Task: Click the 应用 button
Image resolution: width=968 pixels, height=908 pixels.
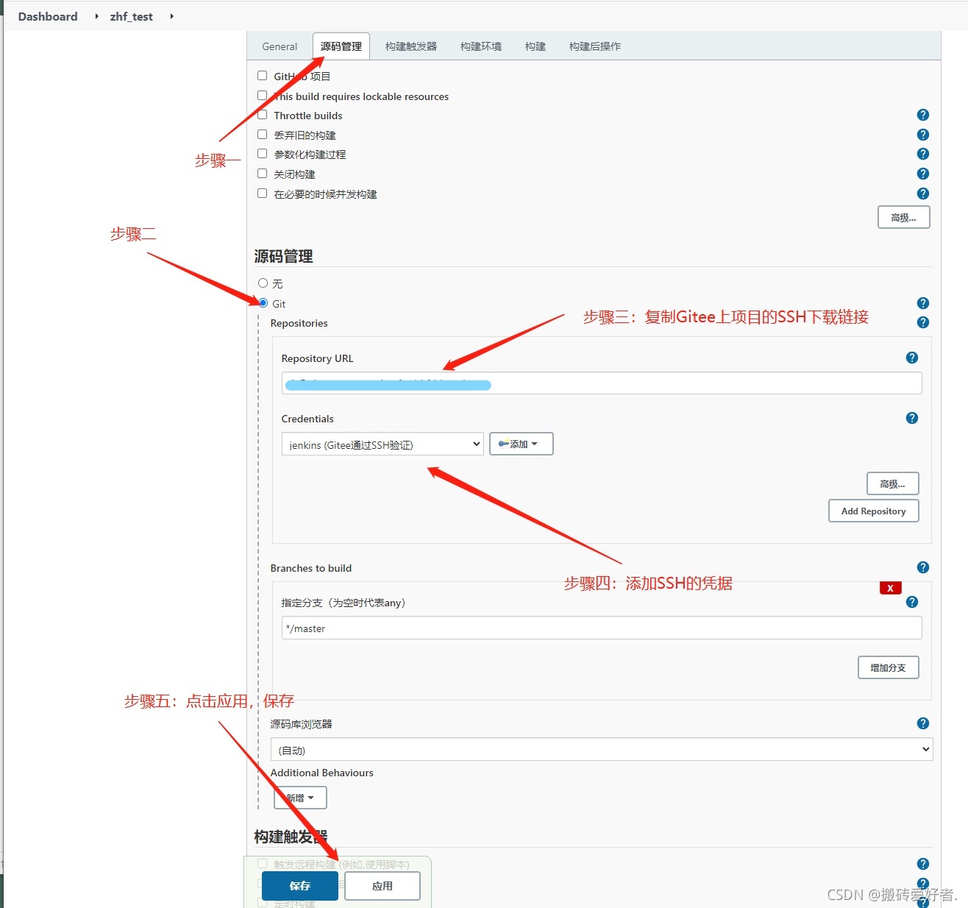Action: (x=382, y=886)
